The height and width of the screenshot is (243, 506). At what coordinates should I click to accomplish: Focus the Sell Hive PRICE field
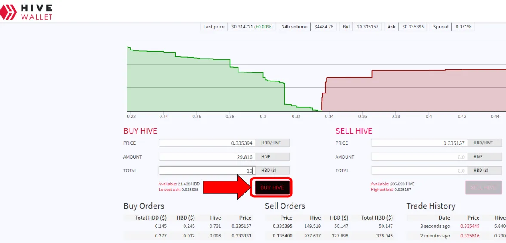click(419, 143)
